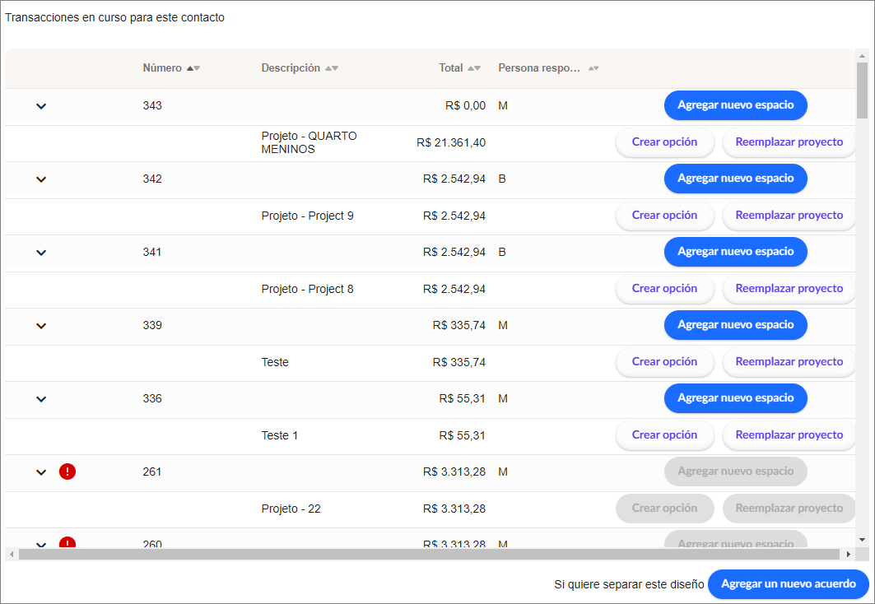Replace project for Projeto - Project 8
The width and height of the screenshot is (875, 604).
[x=789, y=288]
